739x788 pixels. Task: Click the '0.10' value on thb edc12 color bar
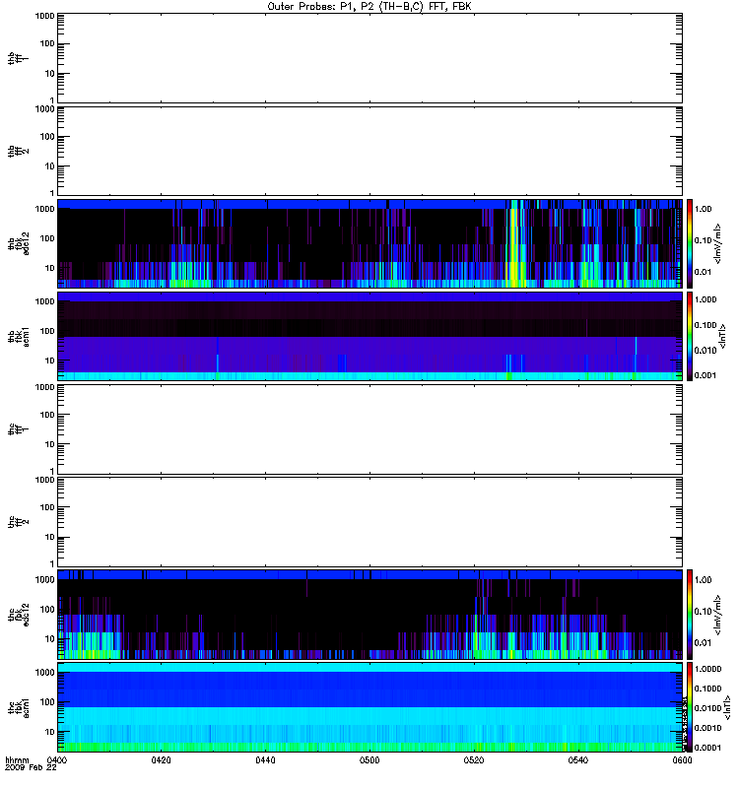click(x=703, y=240)
